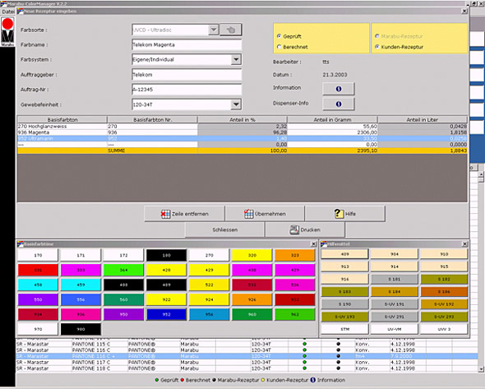Pick yellow base colour swatch 320

pos(252,255)
